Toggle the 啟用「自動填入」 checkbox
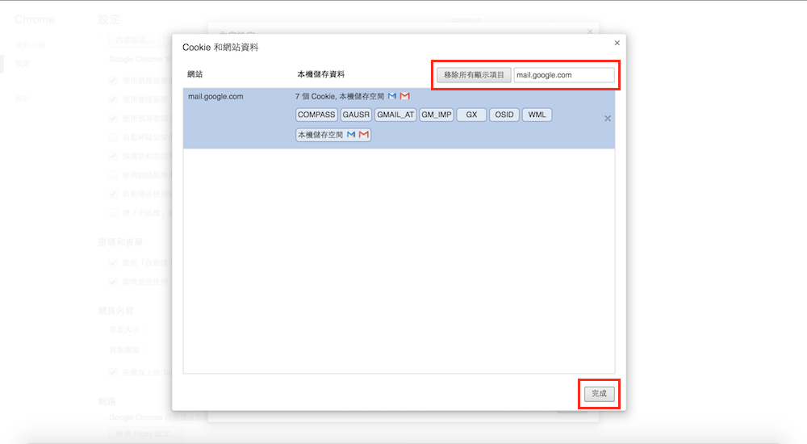This screenshot has height=444, width=807. tap(113, 263)
